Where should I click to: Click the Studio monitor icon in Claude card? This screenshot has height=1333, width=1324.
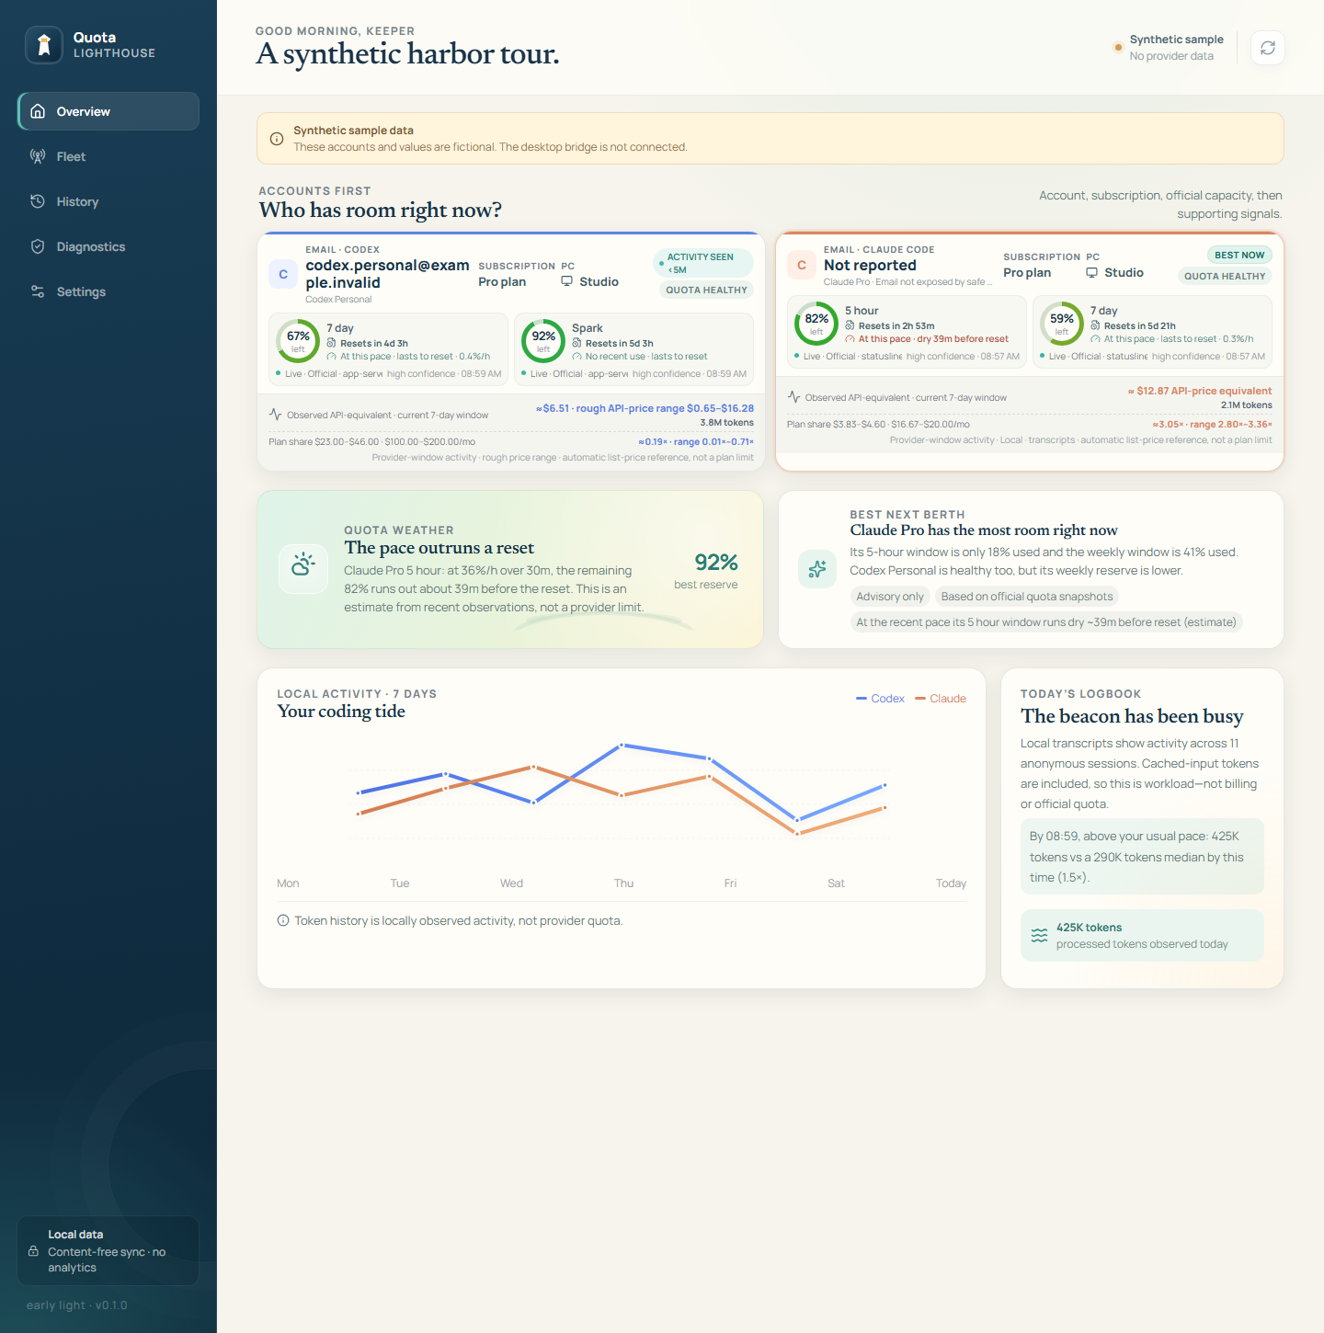click(x=1092, y=272)
